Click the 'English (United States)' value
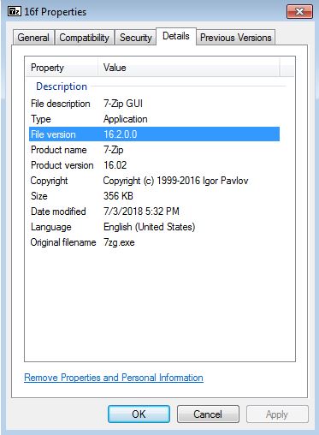Viewport: 319px width, 435px height. (x=150, y=227)
